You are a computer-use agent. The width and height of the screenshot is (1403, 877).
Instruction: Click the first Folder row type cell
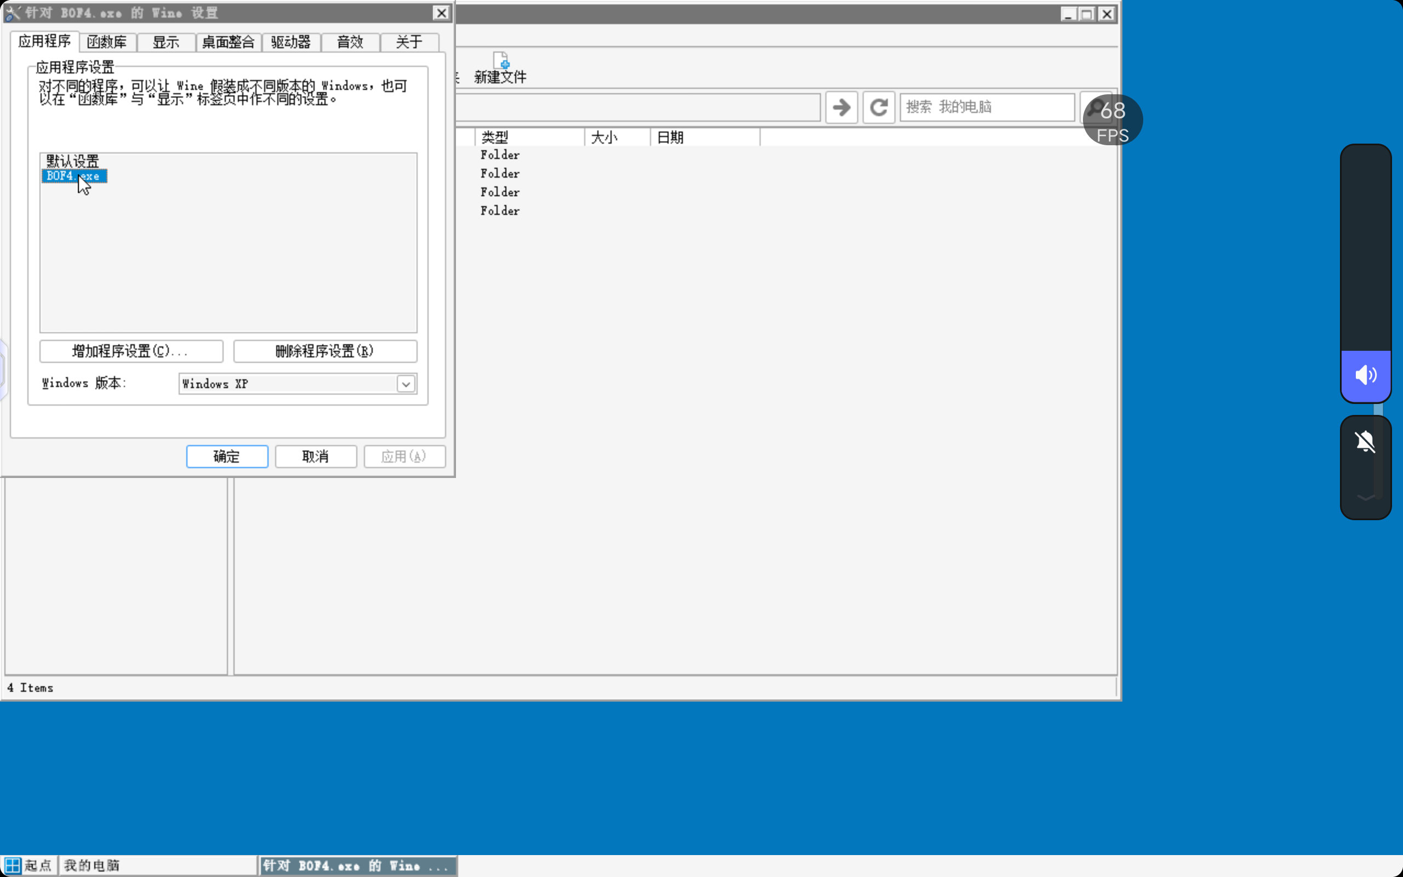500,155
